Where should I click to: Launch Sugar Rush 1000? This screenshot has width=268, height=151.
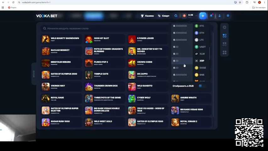61,122
